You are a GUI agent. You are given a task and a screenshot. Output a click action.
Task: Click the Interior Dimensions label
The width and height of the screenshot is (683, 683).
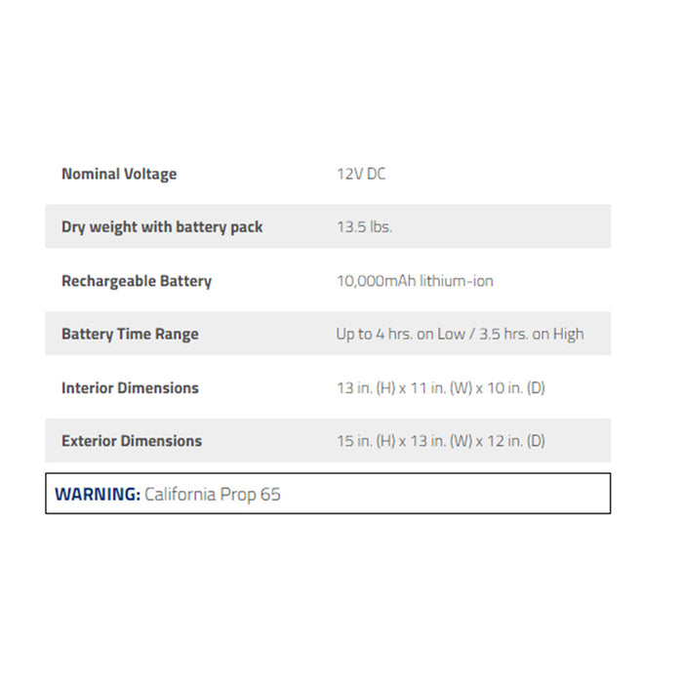[130, 387]
